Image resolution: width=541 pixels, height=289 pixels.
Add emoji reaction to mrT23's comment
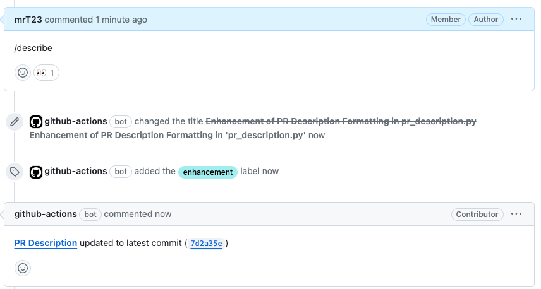[23, 73]
